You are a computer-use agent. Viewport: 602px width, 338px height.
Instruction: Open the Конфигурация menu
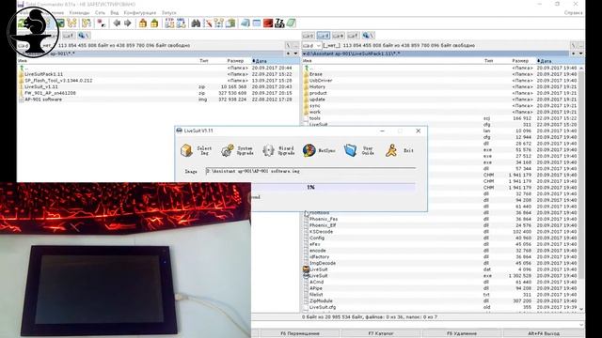click(140, 12)
